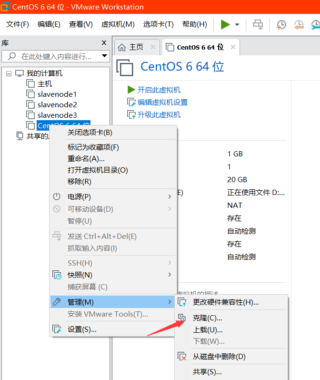Close the 主页 tab
The height and width of the screenshot is (380, 320).
pos(153,47)
